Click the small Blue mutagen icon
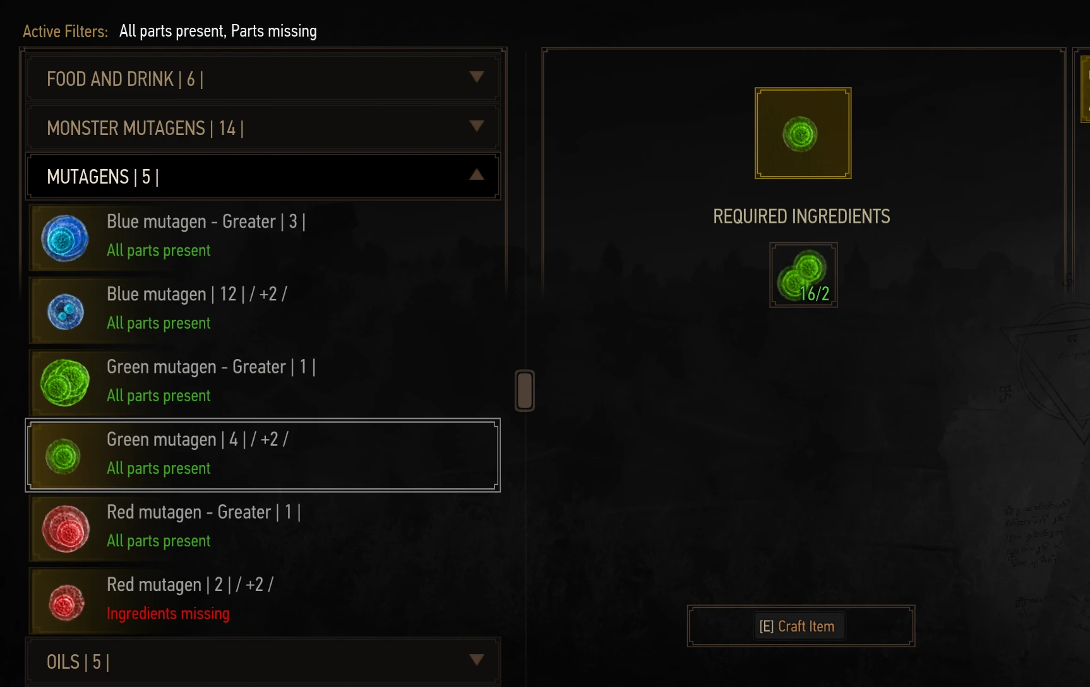The height and width of the screenshot is (687, 1090). (66, 312)
